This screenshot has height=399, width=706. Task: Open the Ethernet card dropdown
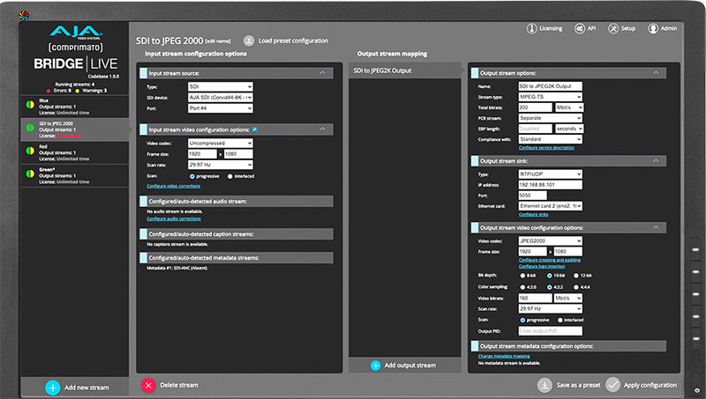(x=550, y=206)
